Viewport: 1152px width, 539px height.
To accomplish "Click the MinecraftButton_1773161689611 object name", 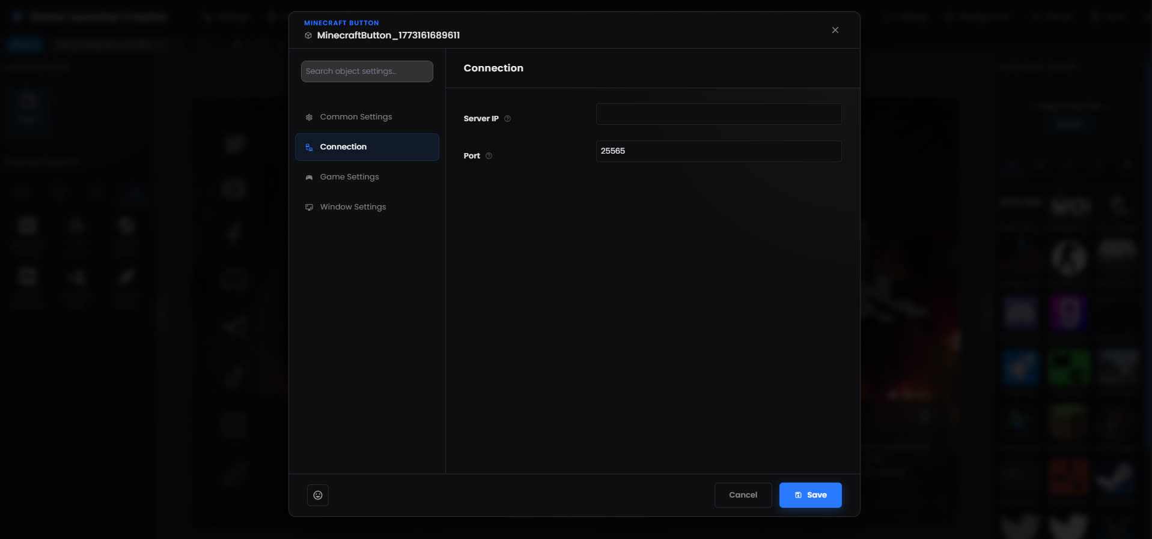I will point(388,35).
